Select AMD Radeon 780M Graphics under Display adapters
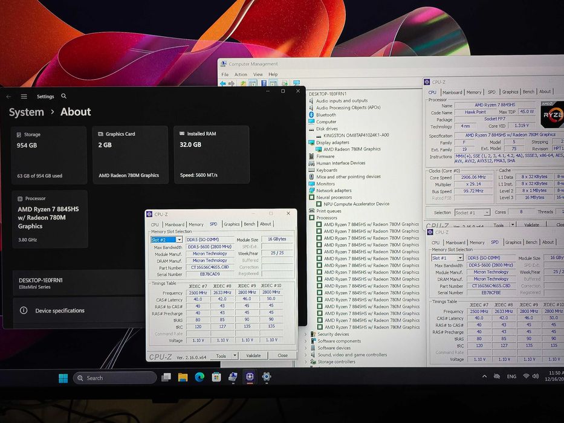The height and width of the screenshot is (423, 564). click(352, 149)
